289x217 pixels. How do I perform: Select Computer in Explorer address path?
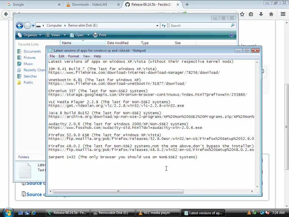54,25
